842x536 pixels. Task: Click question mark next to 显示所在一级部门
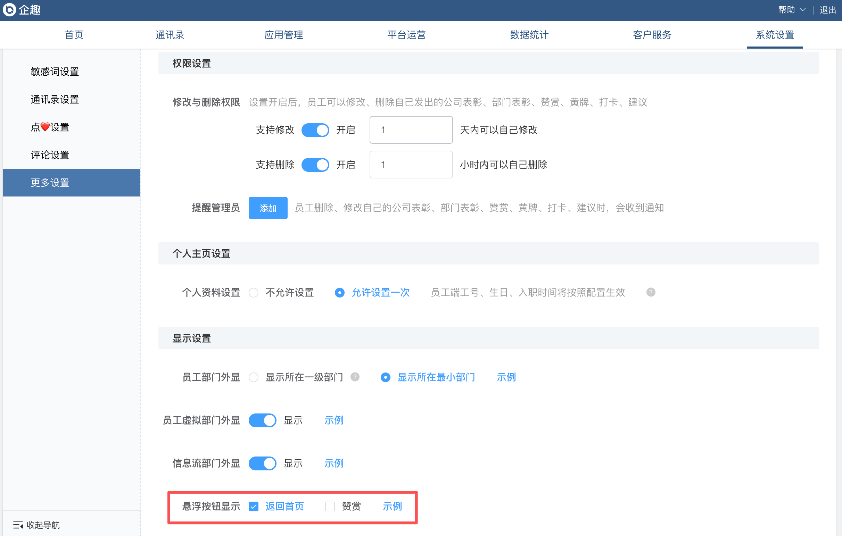coord(355,377)
